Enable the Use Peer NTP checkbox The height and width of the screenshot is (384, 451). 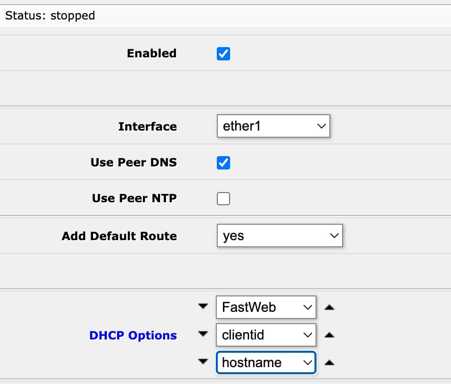click(x=223, y=199)
